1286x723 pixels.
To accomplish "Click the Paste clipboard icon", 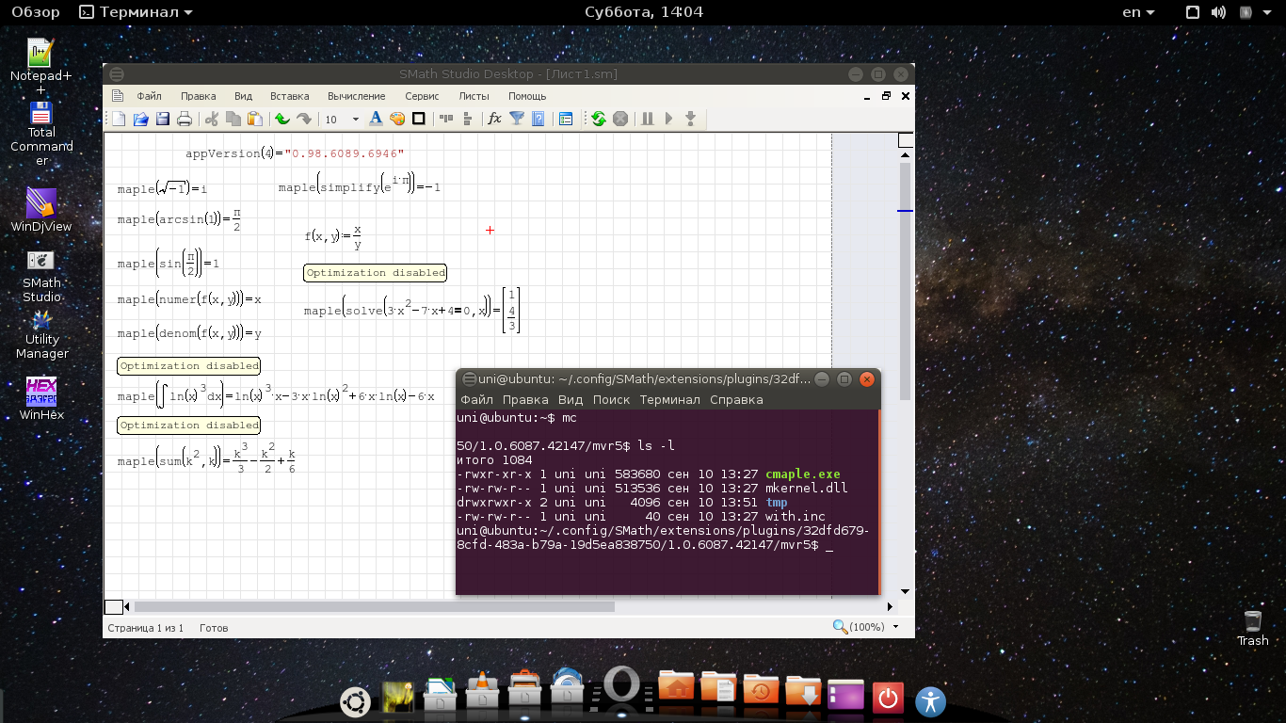I will [254, 119].
